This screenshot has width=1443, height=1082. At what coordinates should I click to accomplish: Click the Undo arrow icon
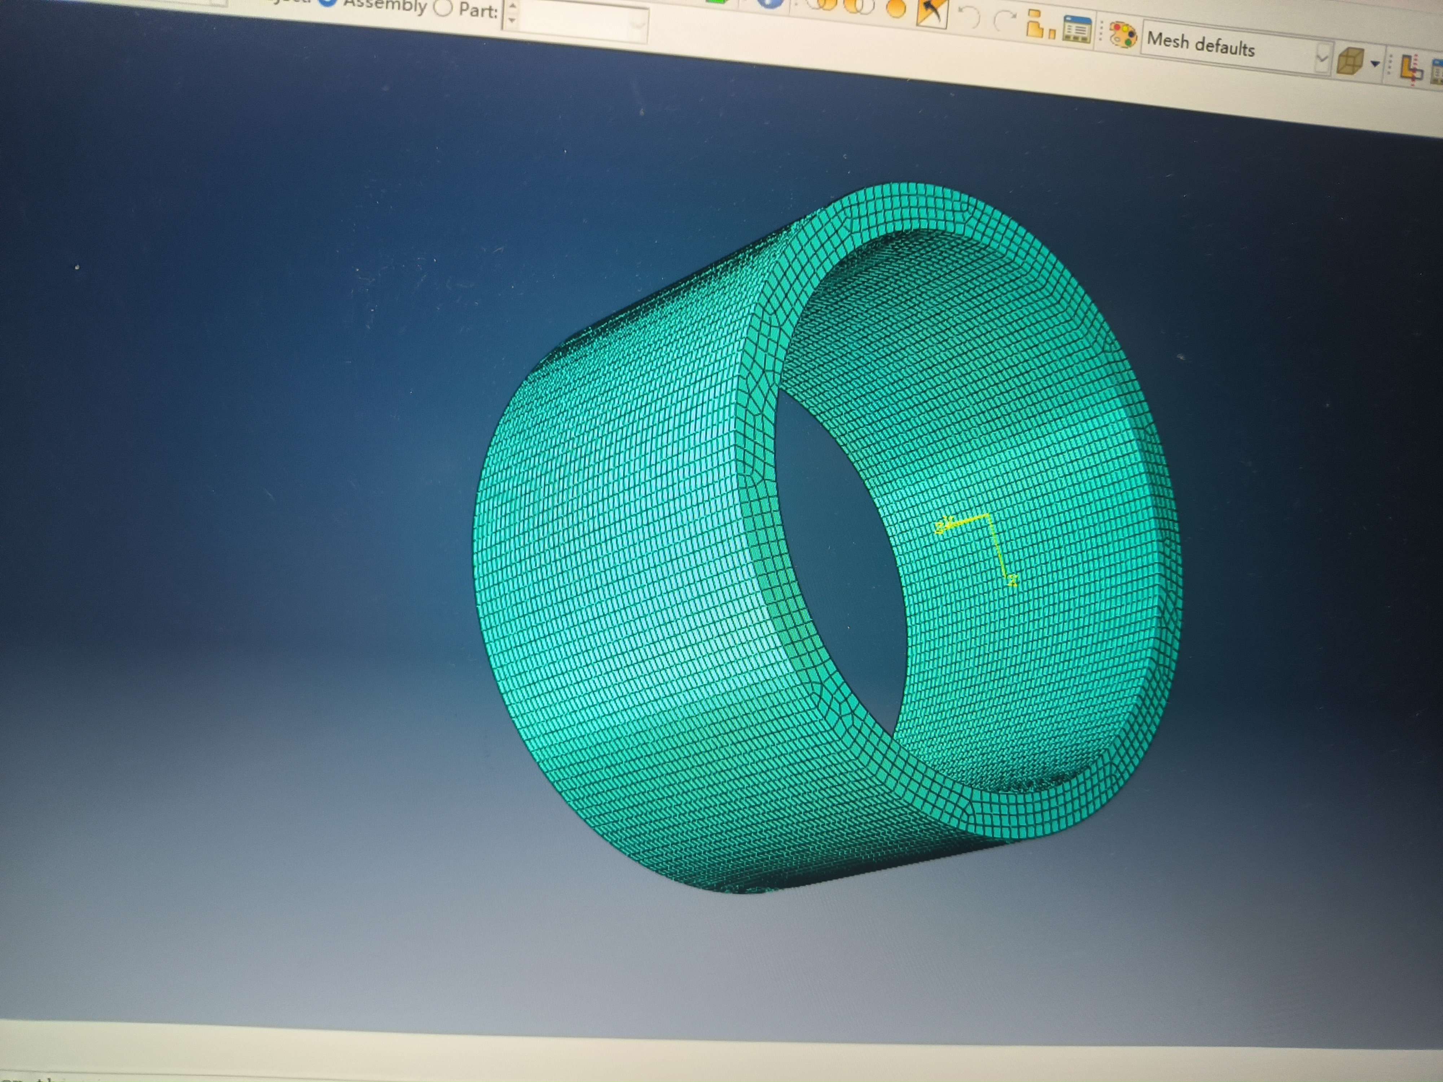point(971,17)
